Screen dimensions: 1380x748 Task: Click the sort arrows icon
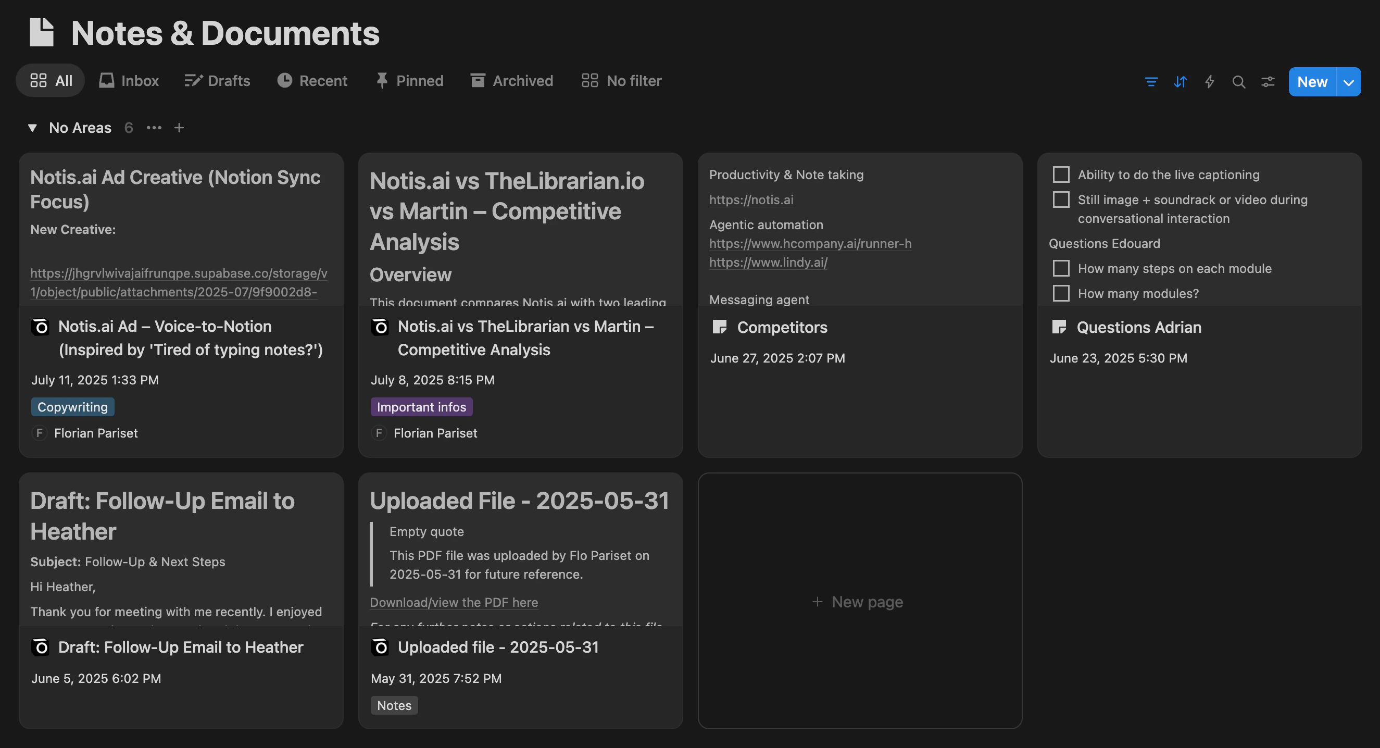[x=1180, y=81]
